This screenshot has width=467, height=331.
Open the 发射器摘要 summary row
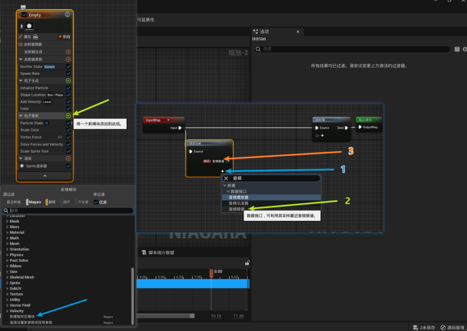[x=45, y=45]
